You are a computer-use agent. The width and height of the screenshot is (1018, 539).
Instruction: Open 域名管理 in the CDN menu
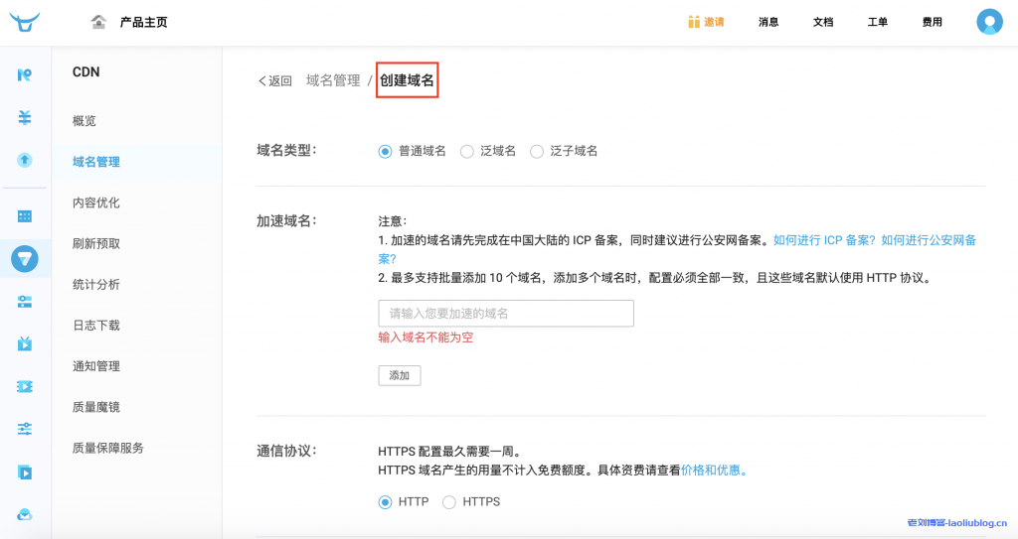tap(96, 162)
